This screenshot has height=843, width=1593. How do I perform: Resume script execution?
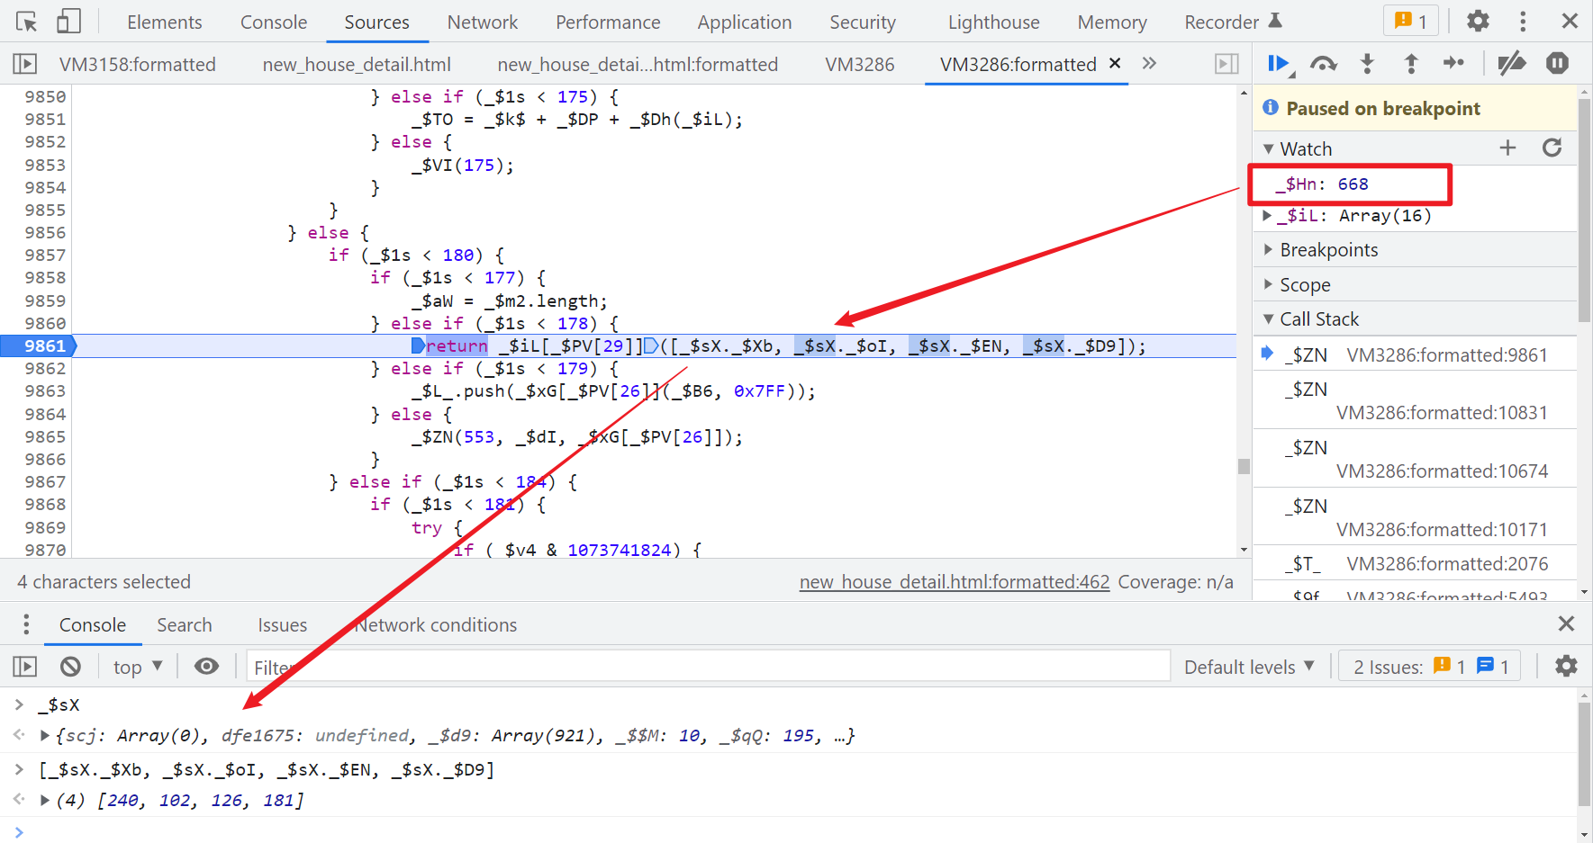click(1280, 64)
